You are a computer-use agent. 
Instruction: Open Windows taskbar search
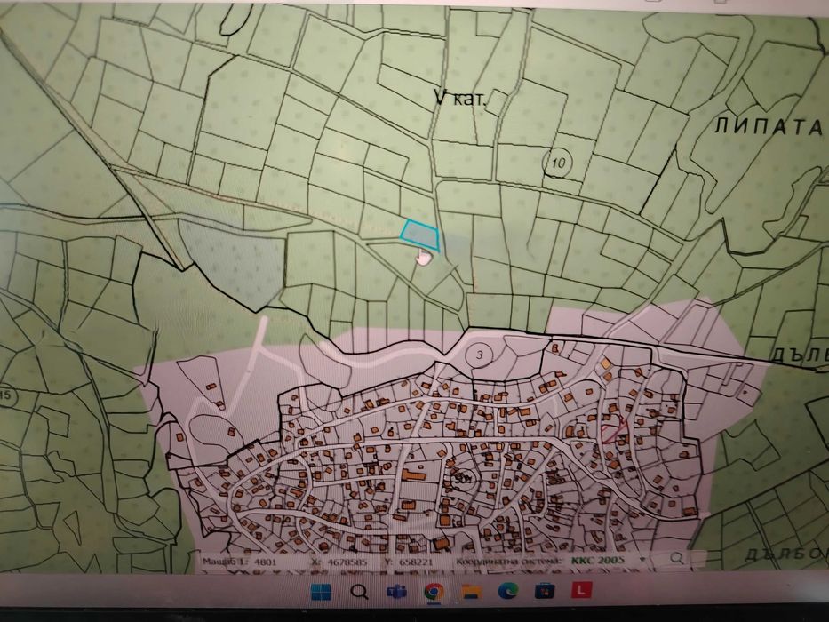pyautogui.click(x=359, y=591)
